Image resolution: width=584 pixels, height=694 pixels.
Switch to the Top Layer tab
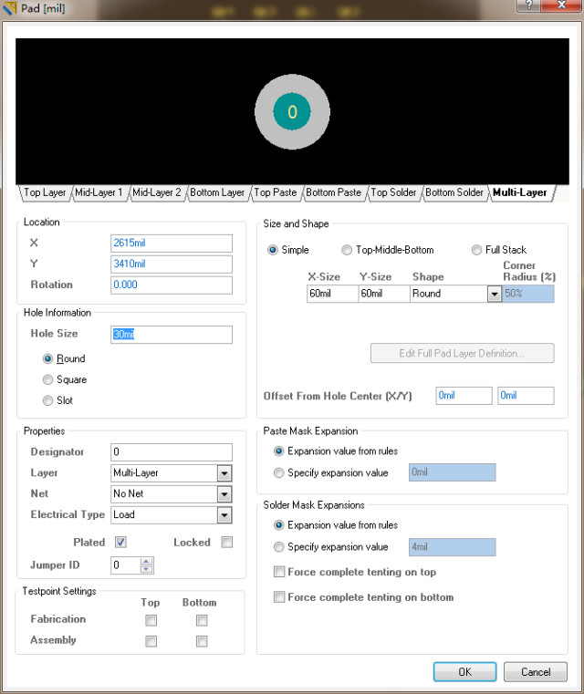tap(45, 192)
